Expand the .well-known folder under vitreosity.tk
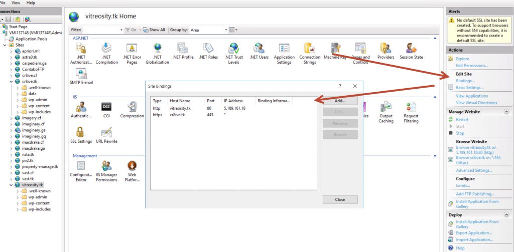 18,191
